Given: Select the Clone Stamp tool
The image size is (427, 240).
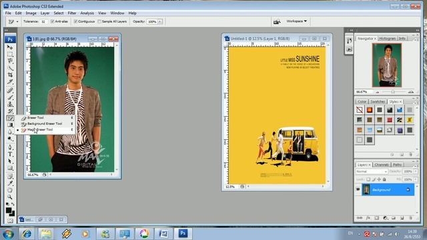Looking at the screenshot, I should click(x=10, y=104).
